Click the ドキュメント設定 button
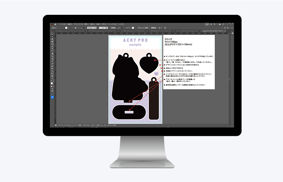This screenshot has width=283, height=182. 143,28
